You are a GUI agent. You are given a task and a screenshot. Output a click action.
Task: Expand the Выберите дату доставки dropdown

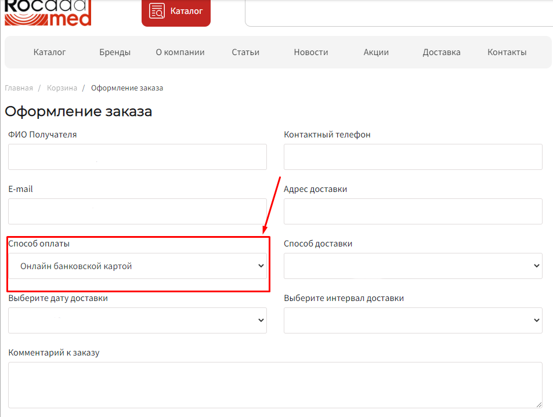coord(138,321)
